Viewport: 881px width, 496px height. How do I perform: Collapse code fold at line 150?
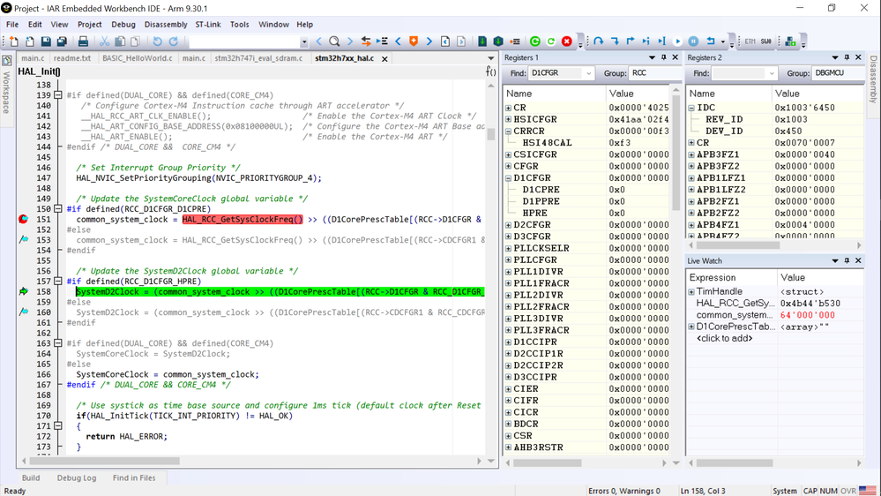pyautogui.click(x=57, y=208)
